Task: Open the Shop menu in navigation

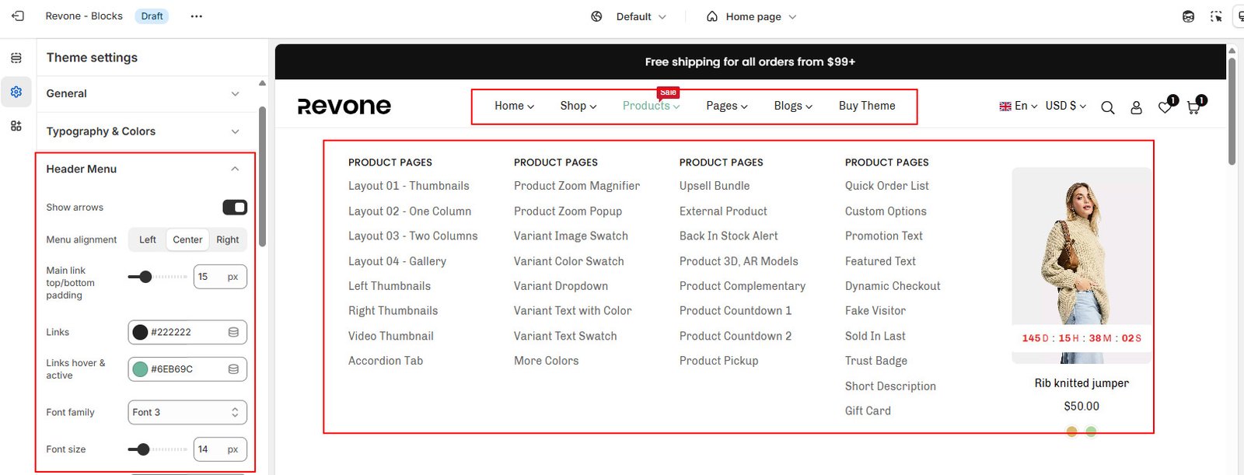Action: tap(578, 107)
